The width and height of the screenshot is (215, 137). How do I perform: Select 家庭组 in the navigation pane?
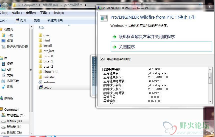9,98
